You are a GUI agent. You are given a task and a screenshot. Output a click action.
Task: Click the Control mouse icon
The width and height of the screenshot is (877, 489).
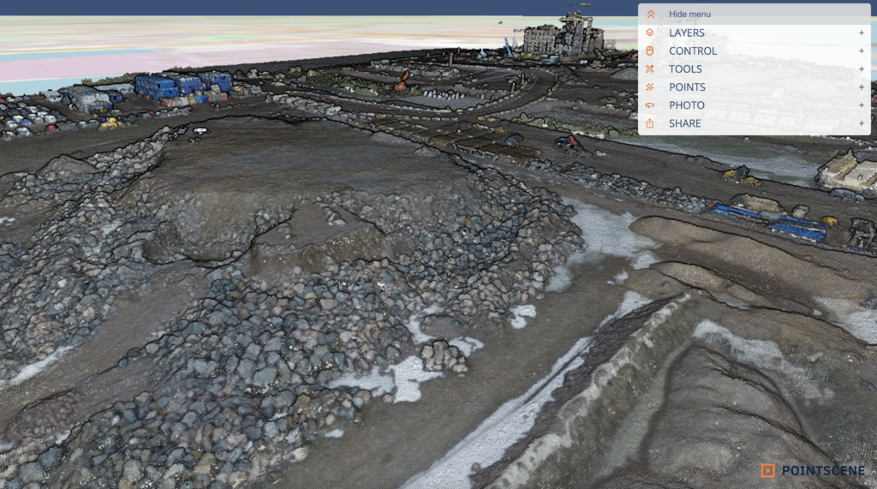649,51
